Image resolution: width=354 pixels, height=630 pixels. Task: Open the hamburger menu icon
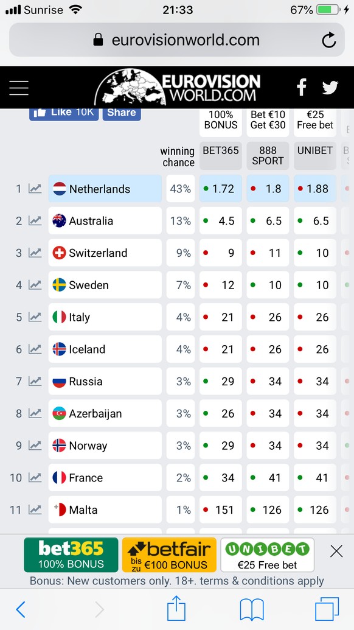[x=19, y=88]
